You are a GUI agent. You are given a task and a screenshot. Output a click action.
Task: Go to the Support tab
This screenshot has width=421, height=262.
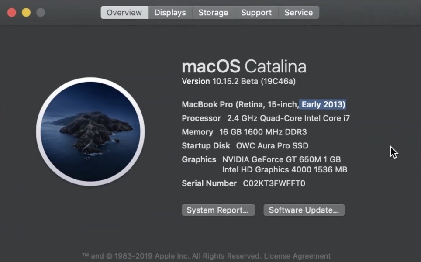[x=256, y=13]
